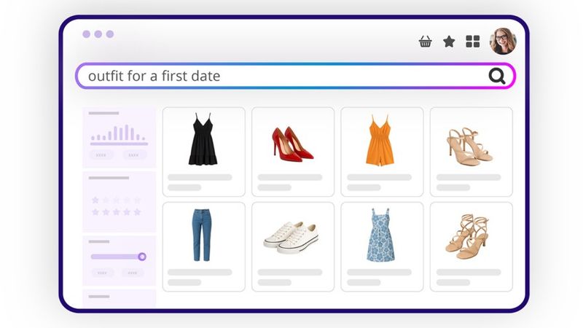Open the grid apps icon
Viewport: 583px width, 328px height.
coord(472,42)
